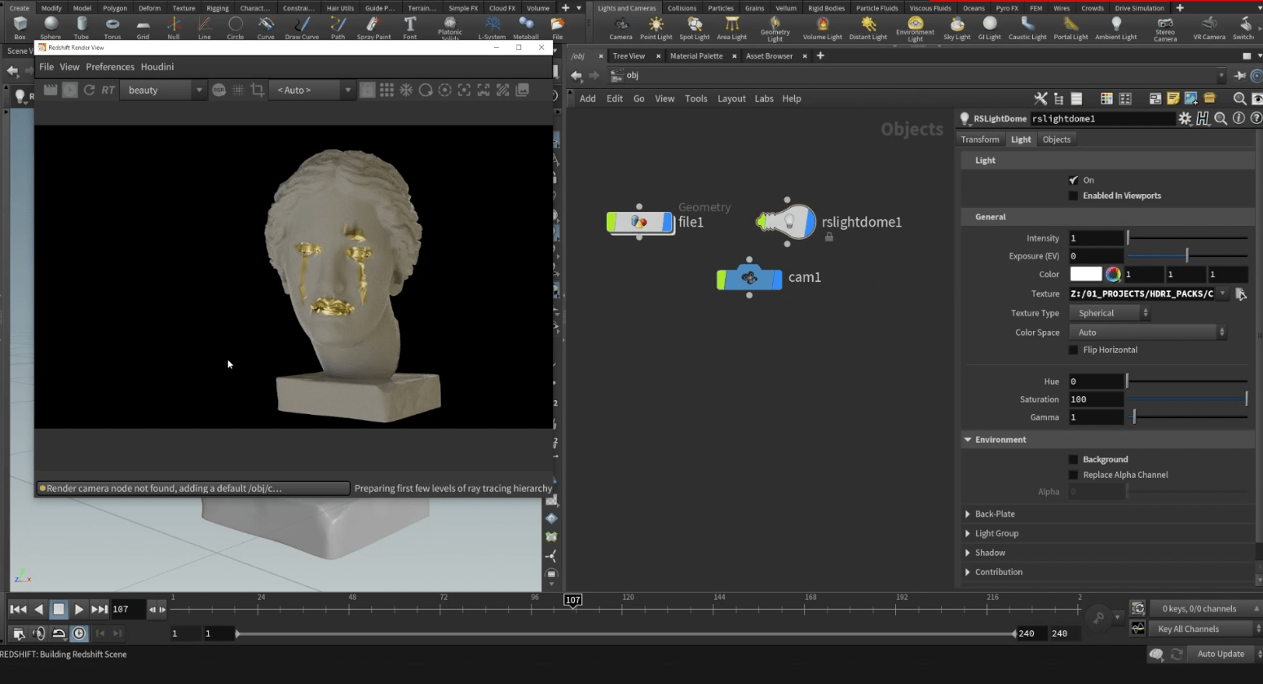The width and height of the screenshot is (1263, 684).
Task: Add an Environment Light from the shelf
Action: coord(915,27)
